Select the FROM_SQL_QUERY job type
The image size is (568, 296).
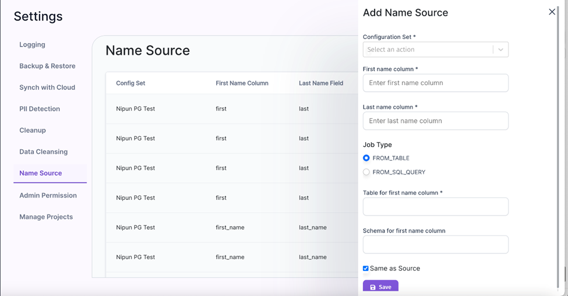point(366,172)
